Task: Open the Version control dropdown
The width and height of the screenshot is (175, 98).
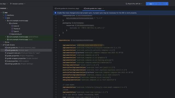Action: coord(18,4)
